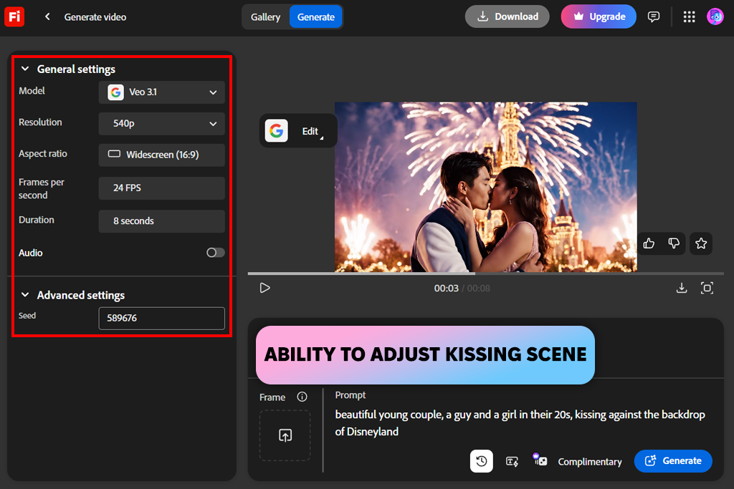This screenshot has height=489, width=734.
Task: Collapse the General settings section
Action: [x=25, y=69]
